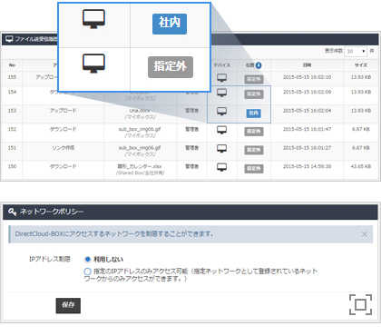Click the IPアドレス制限 label
The height and width of the screenshot is (336, 381).
[x=50, y=259]
